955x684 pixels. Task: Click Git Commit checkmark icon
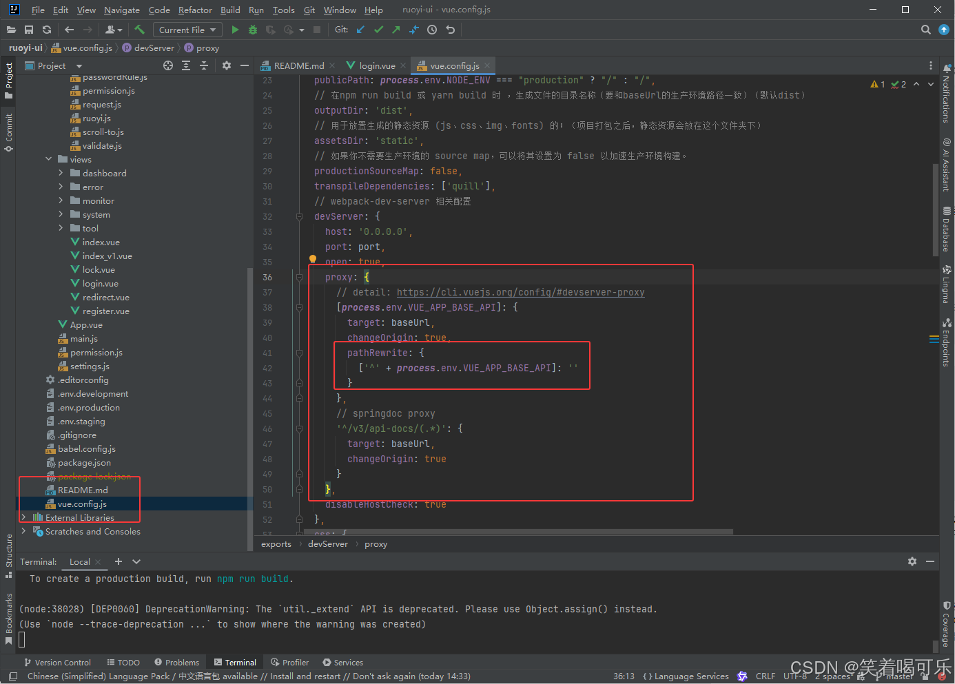(378, 30)
